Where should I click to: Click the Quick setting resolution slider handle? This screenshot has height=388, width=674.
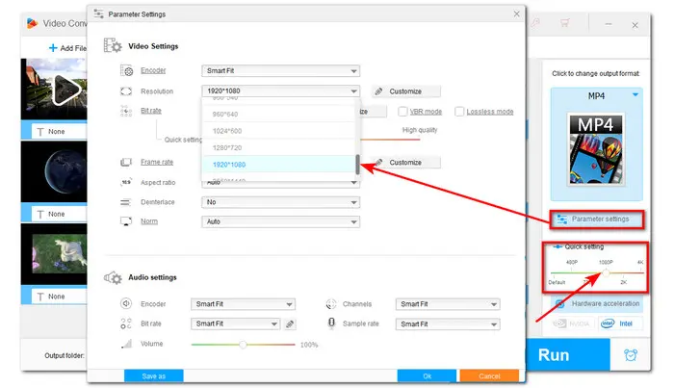(x=606, y=272)
